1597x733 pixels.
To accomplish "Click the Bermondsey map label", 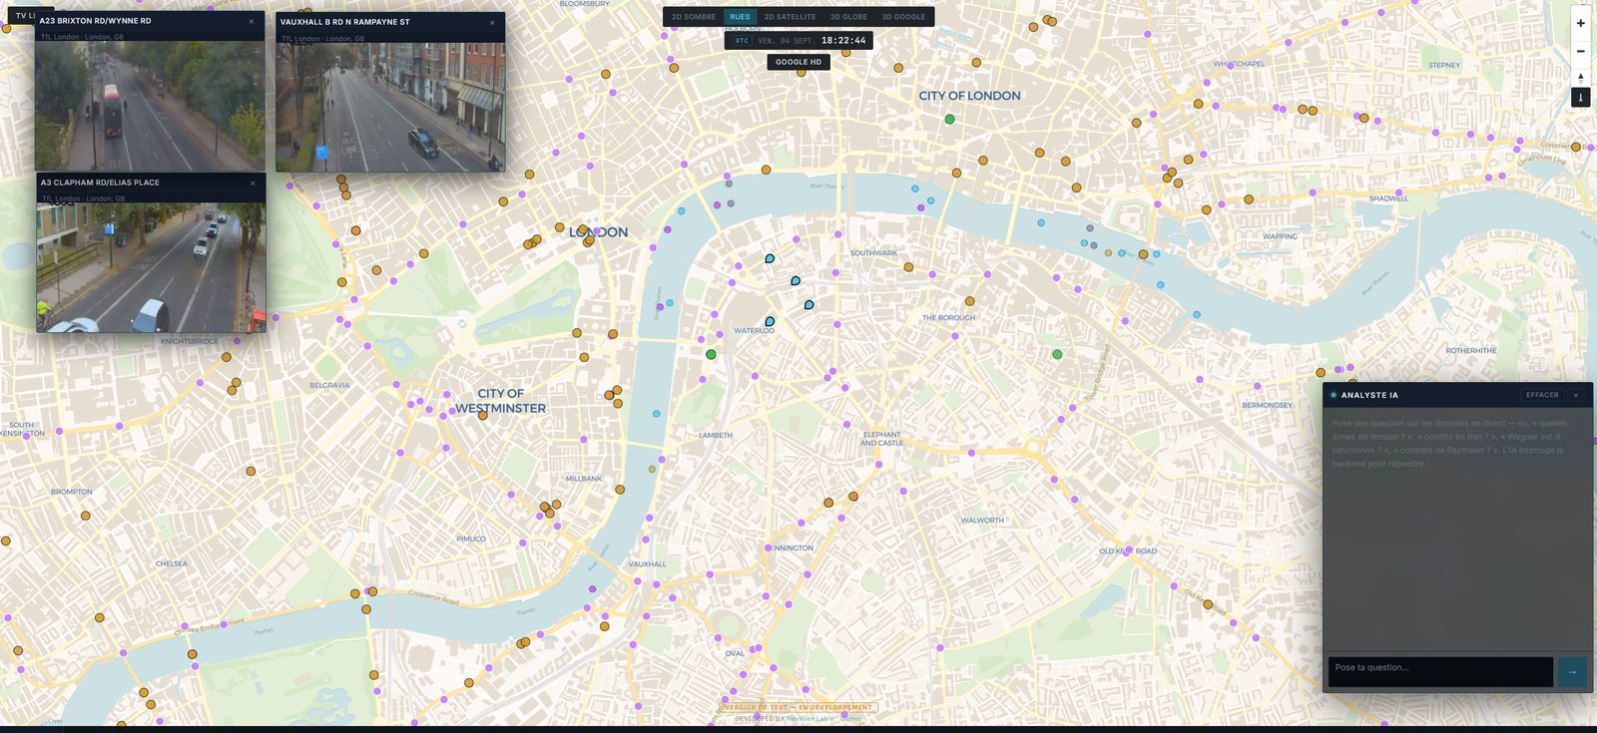I will (x=1267, y=405).
